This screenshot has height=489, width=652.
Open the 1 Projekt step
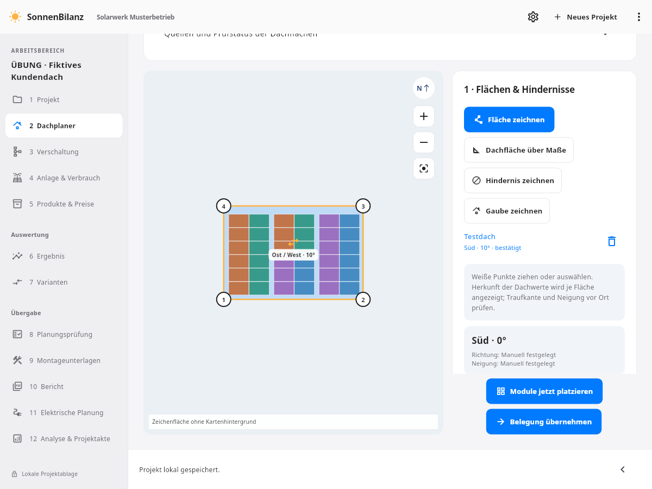pos(64,99)
